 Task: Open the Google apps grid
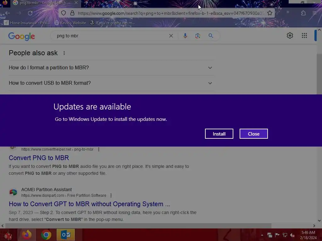tap(304, 36)
